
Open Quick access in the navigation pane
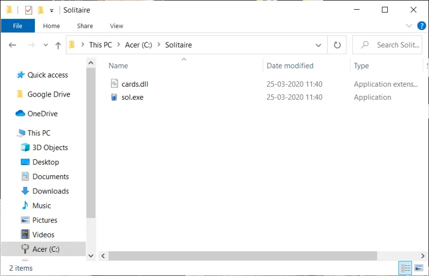click(x=48, y=75)
